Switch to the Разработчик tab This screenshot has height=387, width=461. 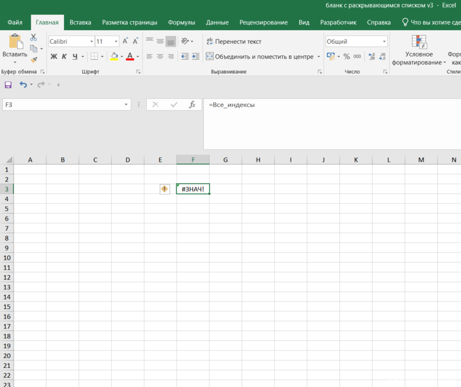[x=338, y=22]
